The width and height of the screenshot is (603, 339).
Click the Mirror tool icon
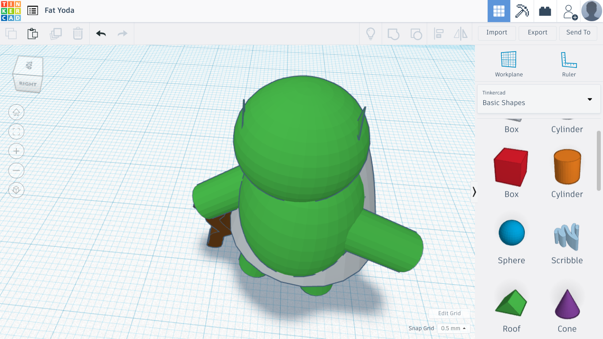(461, 34)
